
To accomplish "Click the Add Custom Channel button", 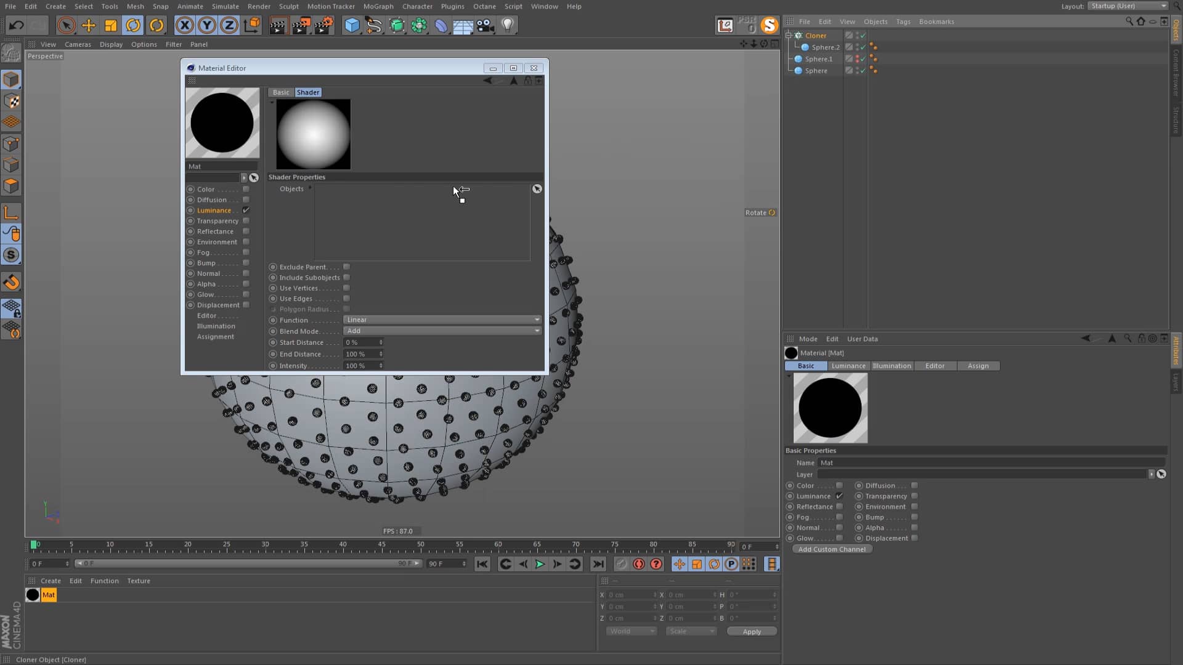I will point(832,549).
